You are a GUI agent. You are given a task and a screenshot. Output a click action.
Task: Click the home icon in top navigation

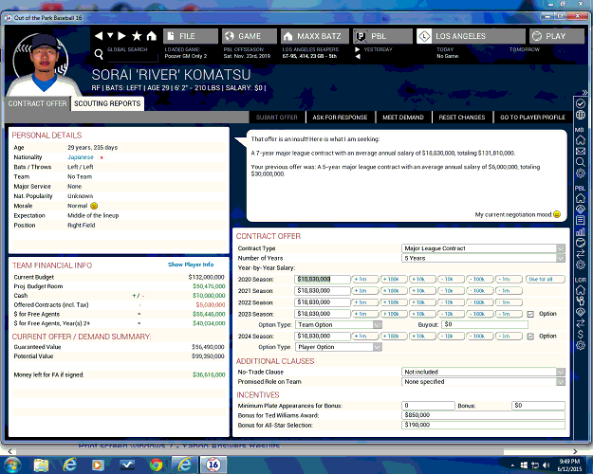pyautogui.click(x=152, y=36)
